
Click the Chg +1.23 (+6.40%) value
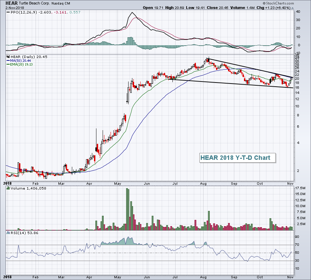[274, 8]
